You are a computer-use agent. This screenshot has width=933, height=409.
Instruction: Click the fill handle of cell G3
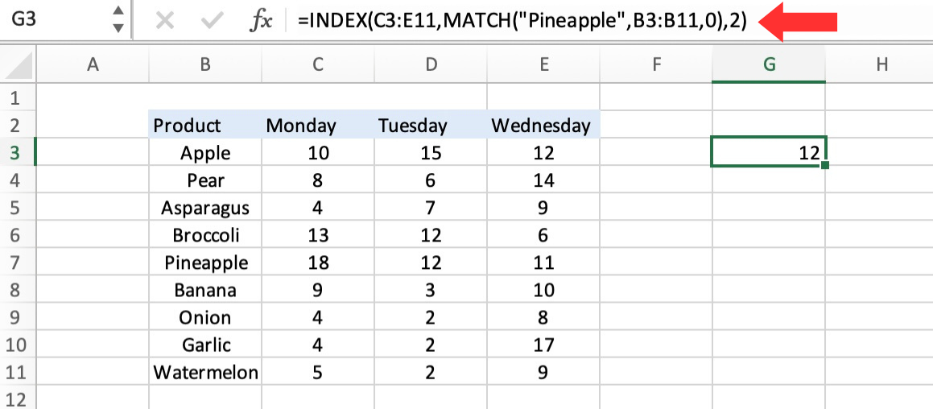(x=824, y=165)
